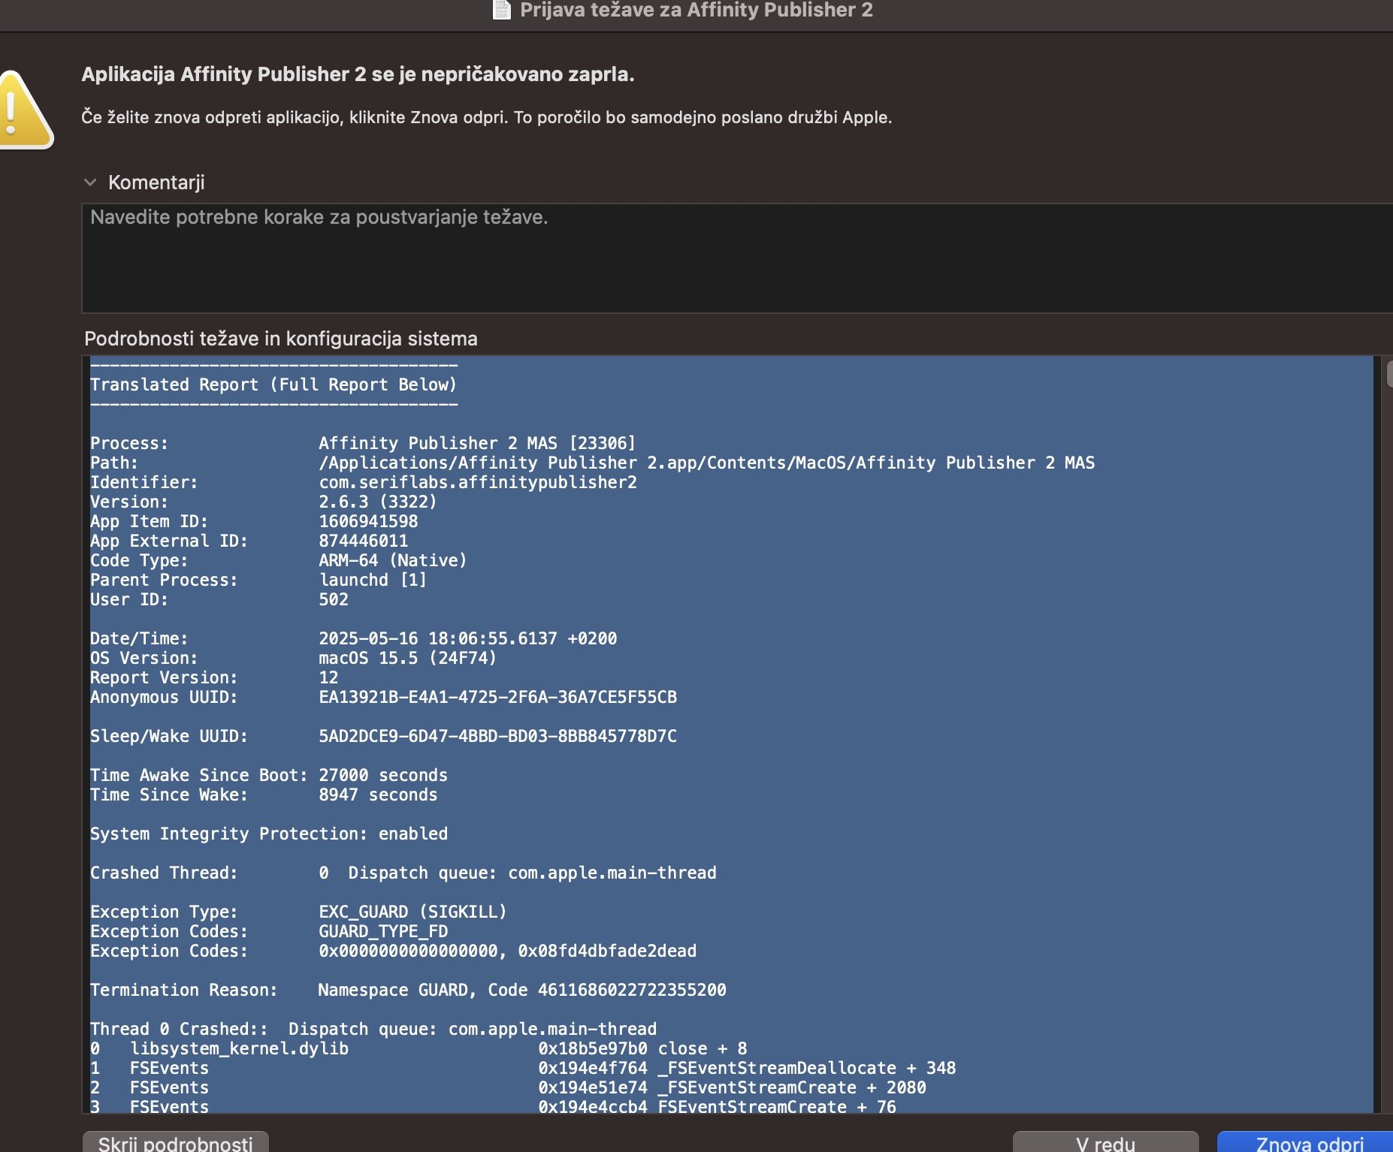Click the identifier com.seriflabs.affinitypublisher2

click(478, 482)
